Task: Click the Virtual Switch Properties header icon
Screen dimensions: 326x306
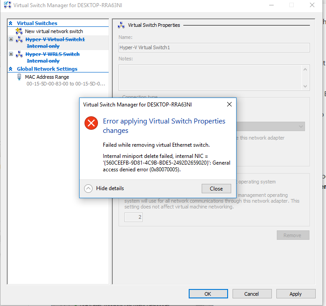Action: tap(121, 25)
